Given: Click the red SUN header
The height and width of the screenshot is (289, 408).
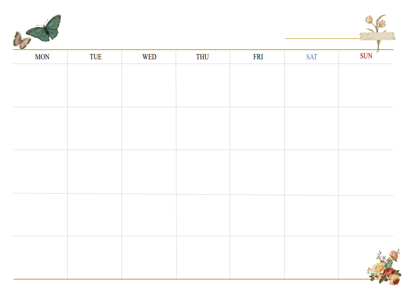Looking at the screenshot, I should [366, 56].
